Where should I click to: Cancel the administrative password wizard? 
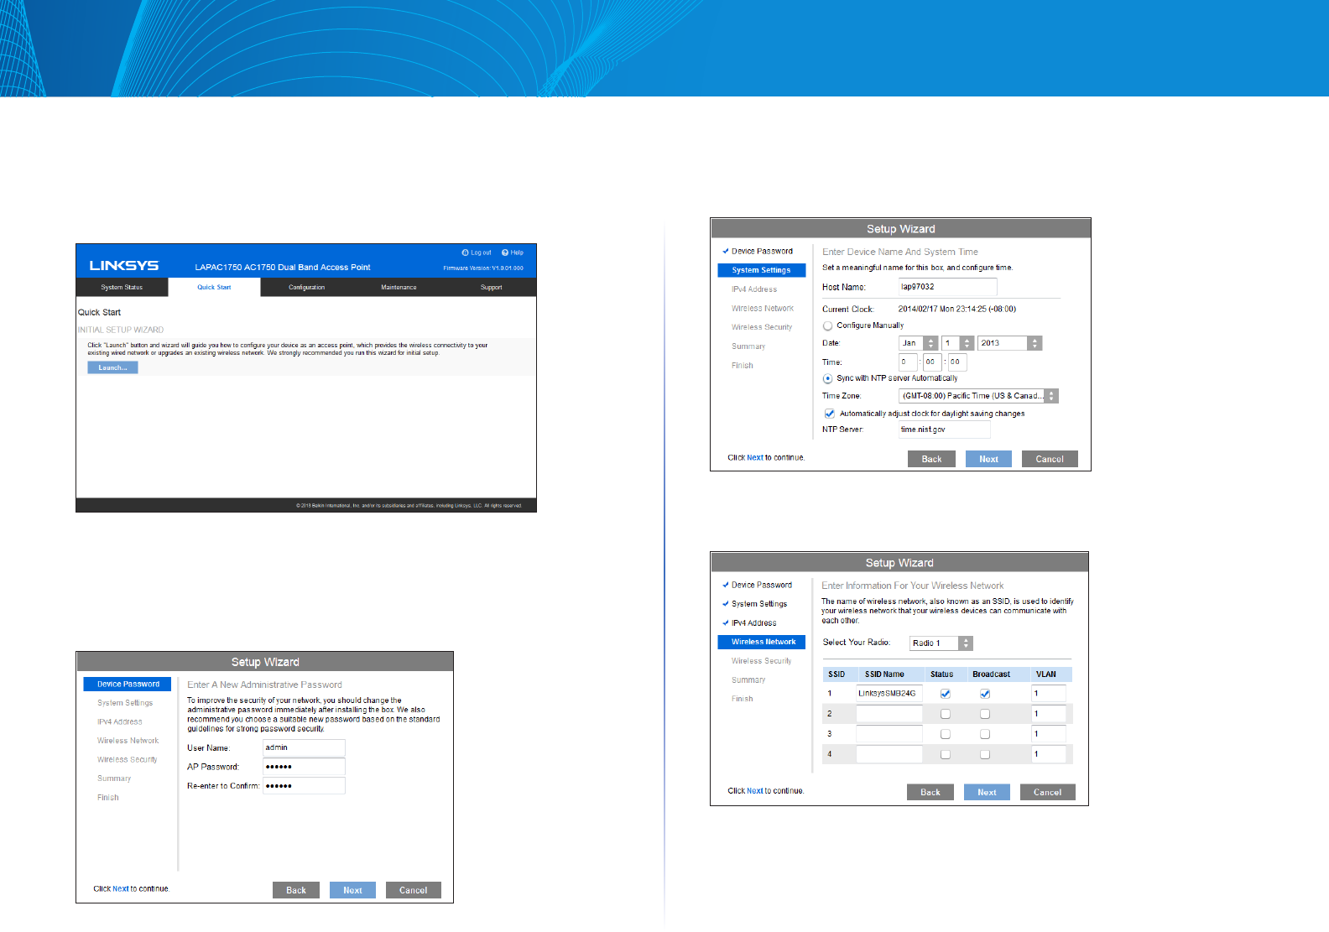click(413, 890)
